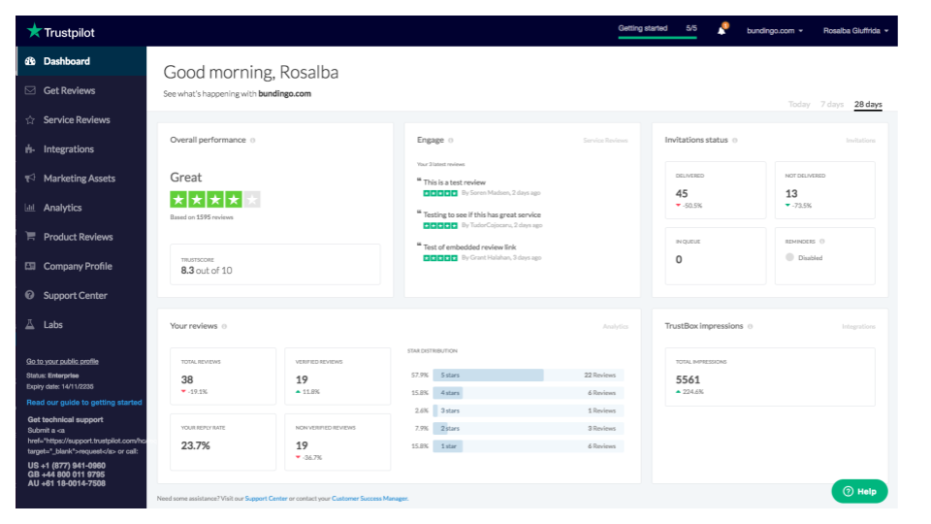Click the Delivered 45 card

click(x=716, y=190)
